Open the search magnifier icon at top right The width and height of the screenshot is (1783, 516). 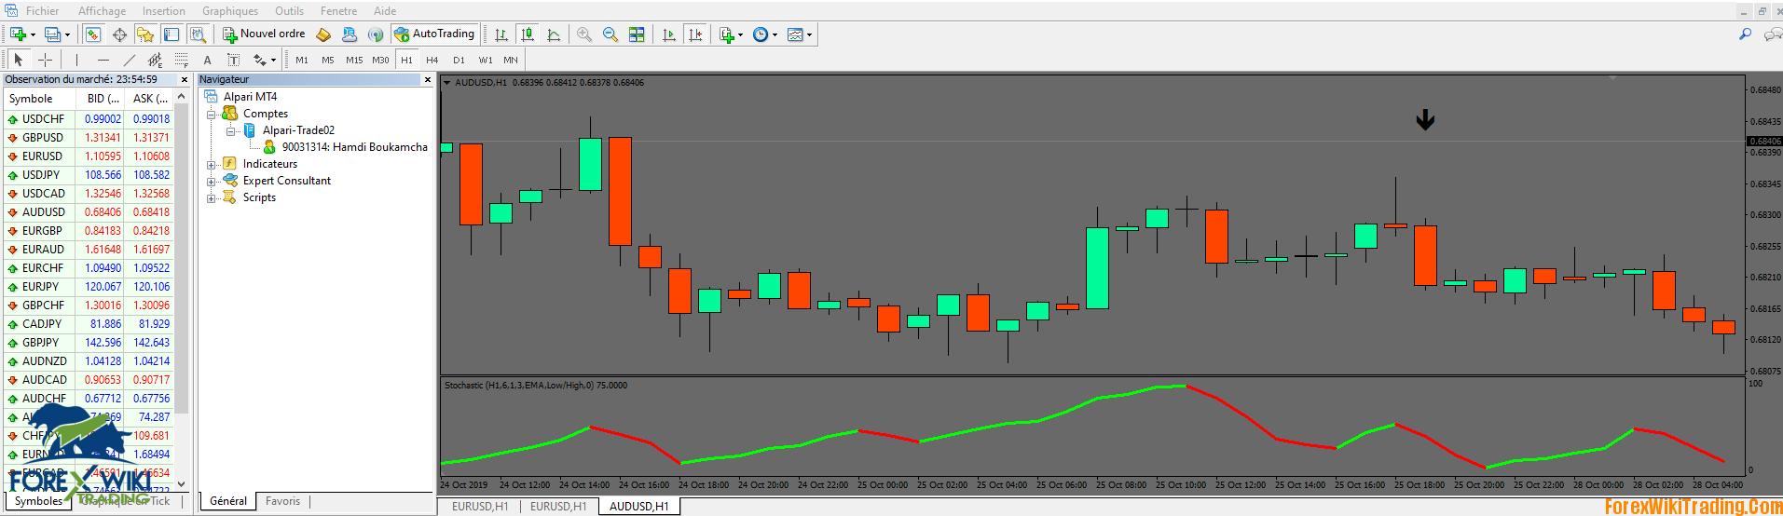(1745, 34)
